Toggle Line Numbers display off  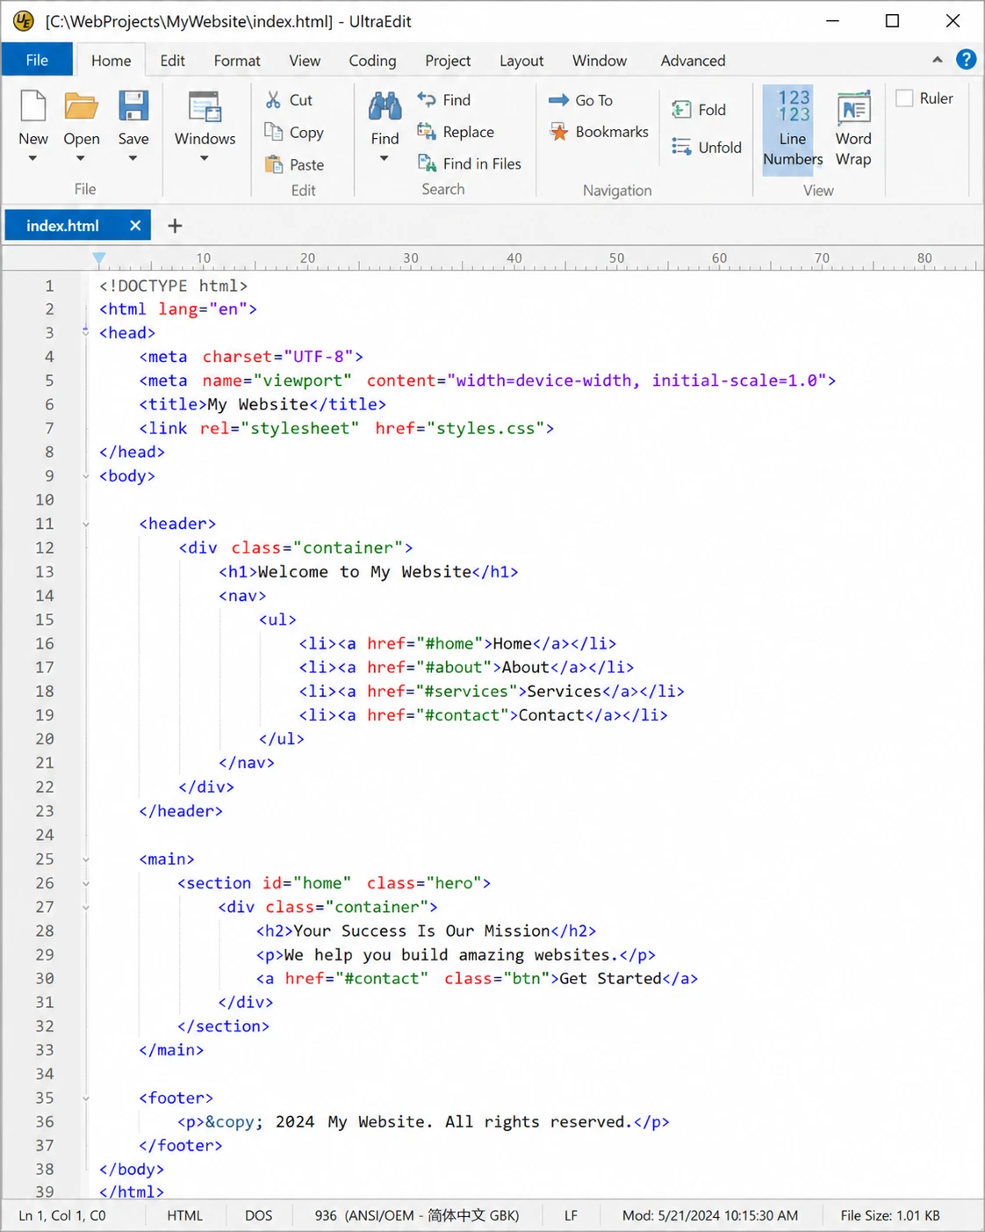(793, 129)
